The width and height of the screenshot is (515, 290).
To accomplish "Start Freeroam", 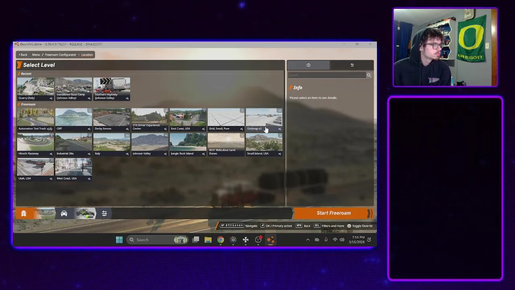I will tap(334, 213).
